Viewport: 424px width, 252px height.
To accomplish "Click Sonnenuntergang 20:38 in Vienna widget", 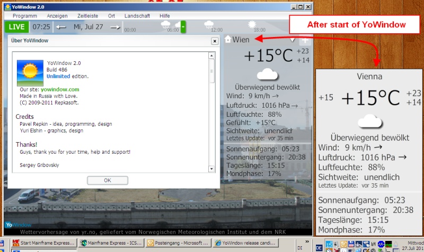I will 366,210.
